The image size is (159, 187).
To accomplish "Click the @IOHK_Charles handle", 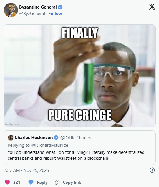I will (75, 138).
